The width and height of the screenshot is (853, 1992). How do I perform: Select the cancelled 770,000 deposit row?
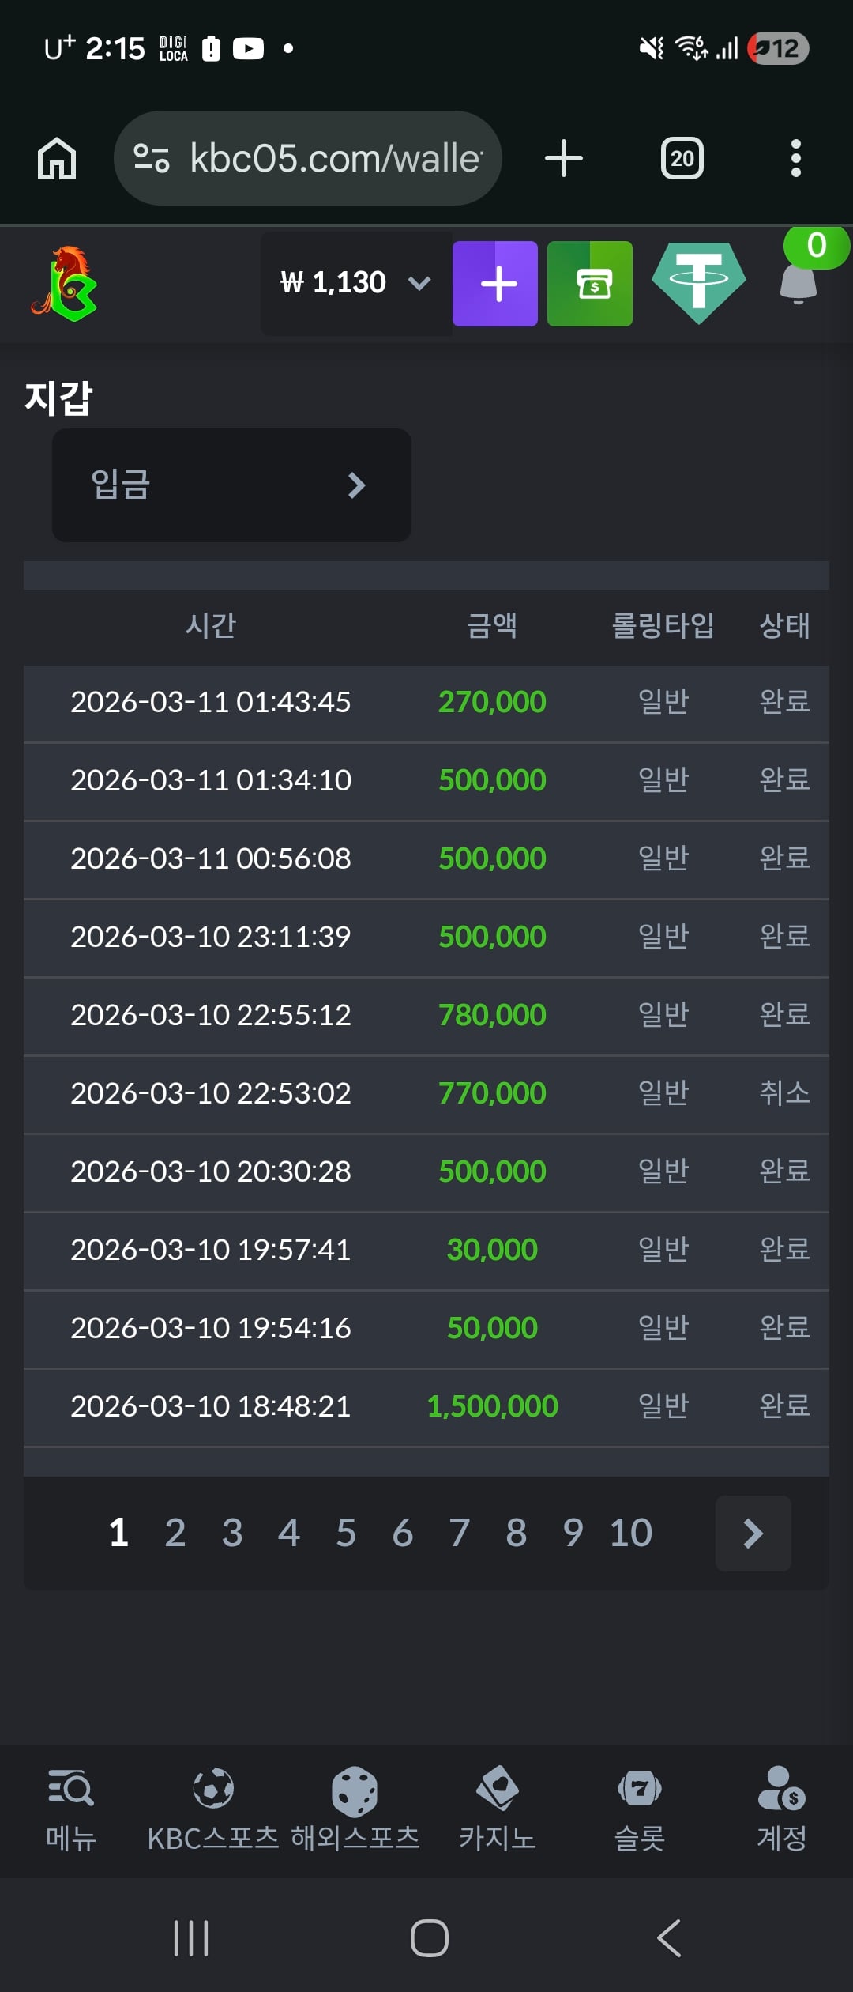(426, 1093)
